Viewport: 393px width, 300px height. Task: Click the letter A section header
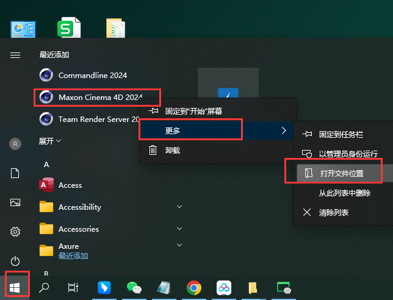pos(46,165)
